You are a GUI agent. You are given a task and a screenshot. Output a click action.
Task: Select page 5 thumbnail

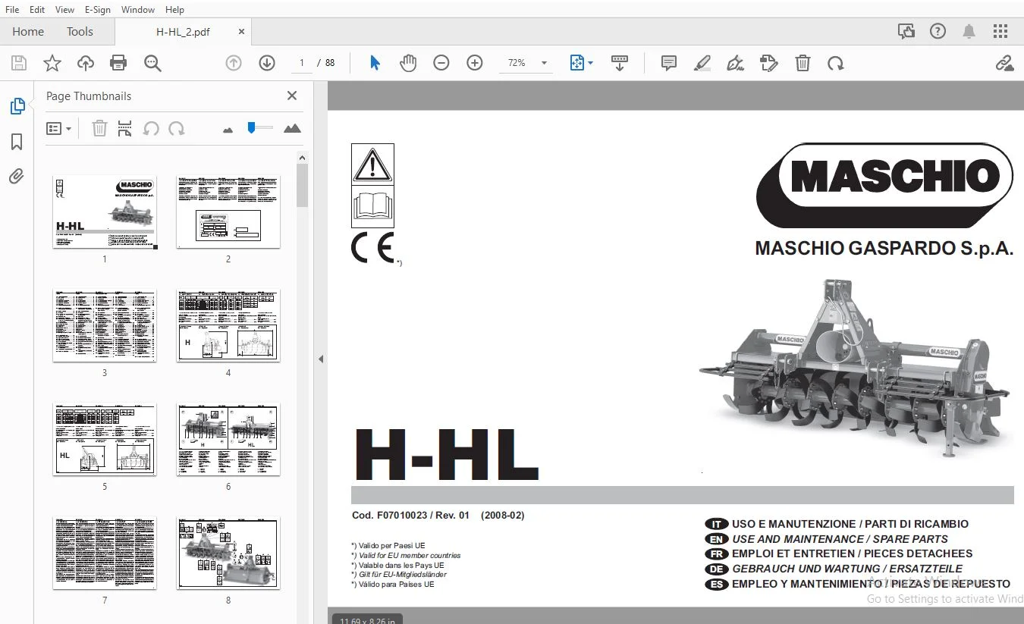click(105, 439)
